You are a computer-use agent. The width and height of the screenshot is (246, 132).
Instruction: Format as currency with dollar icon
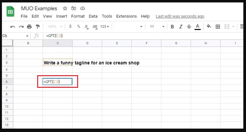70,26
